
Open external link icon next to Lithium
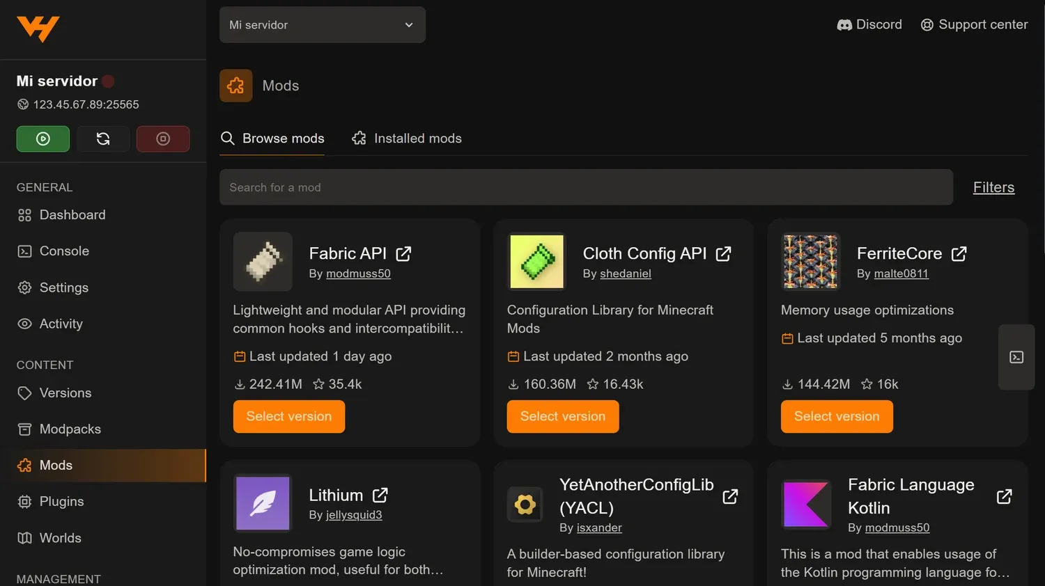380,496
